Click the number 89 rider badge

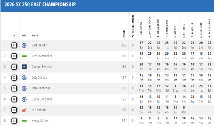coord(14,99)
